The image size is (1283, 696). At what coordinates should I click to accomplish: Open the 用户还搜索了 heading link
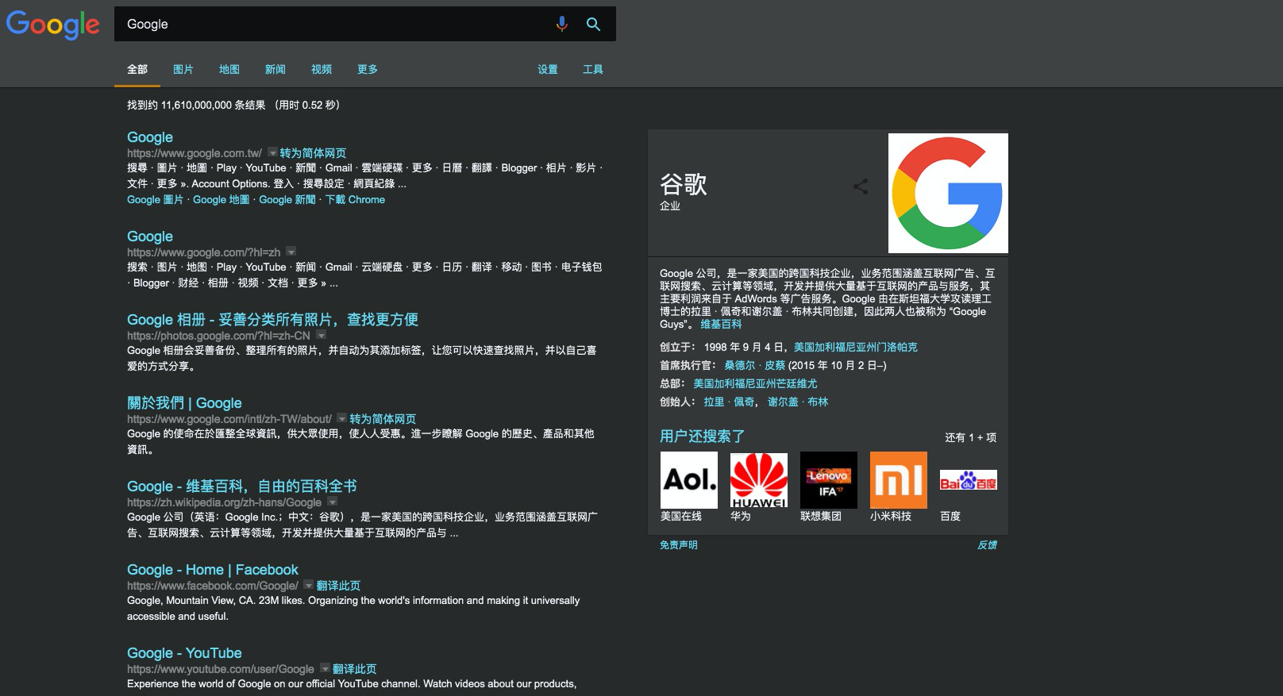pyautogui.click(x=702, y=436)
